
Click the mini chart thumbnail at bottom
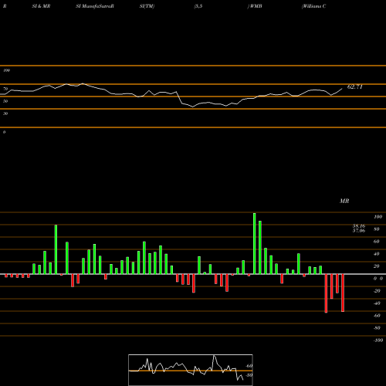[191, 370]
